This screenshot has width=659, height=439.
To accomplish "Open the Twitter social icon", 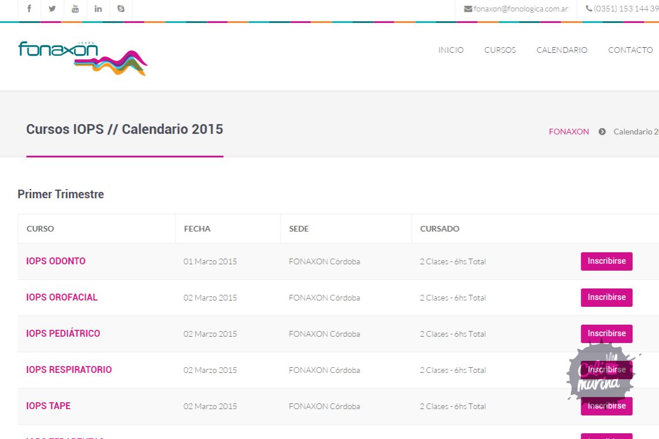I will [52, 9].
